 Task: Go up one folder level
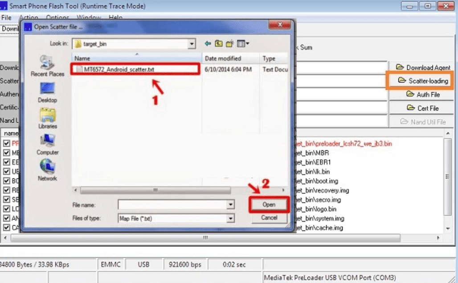tap(218, 44)
